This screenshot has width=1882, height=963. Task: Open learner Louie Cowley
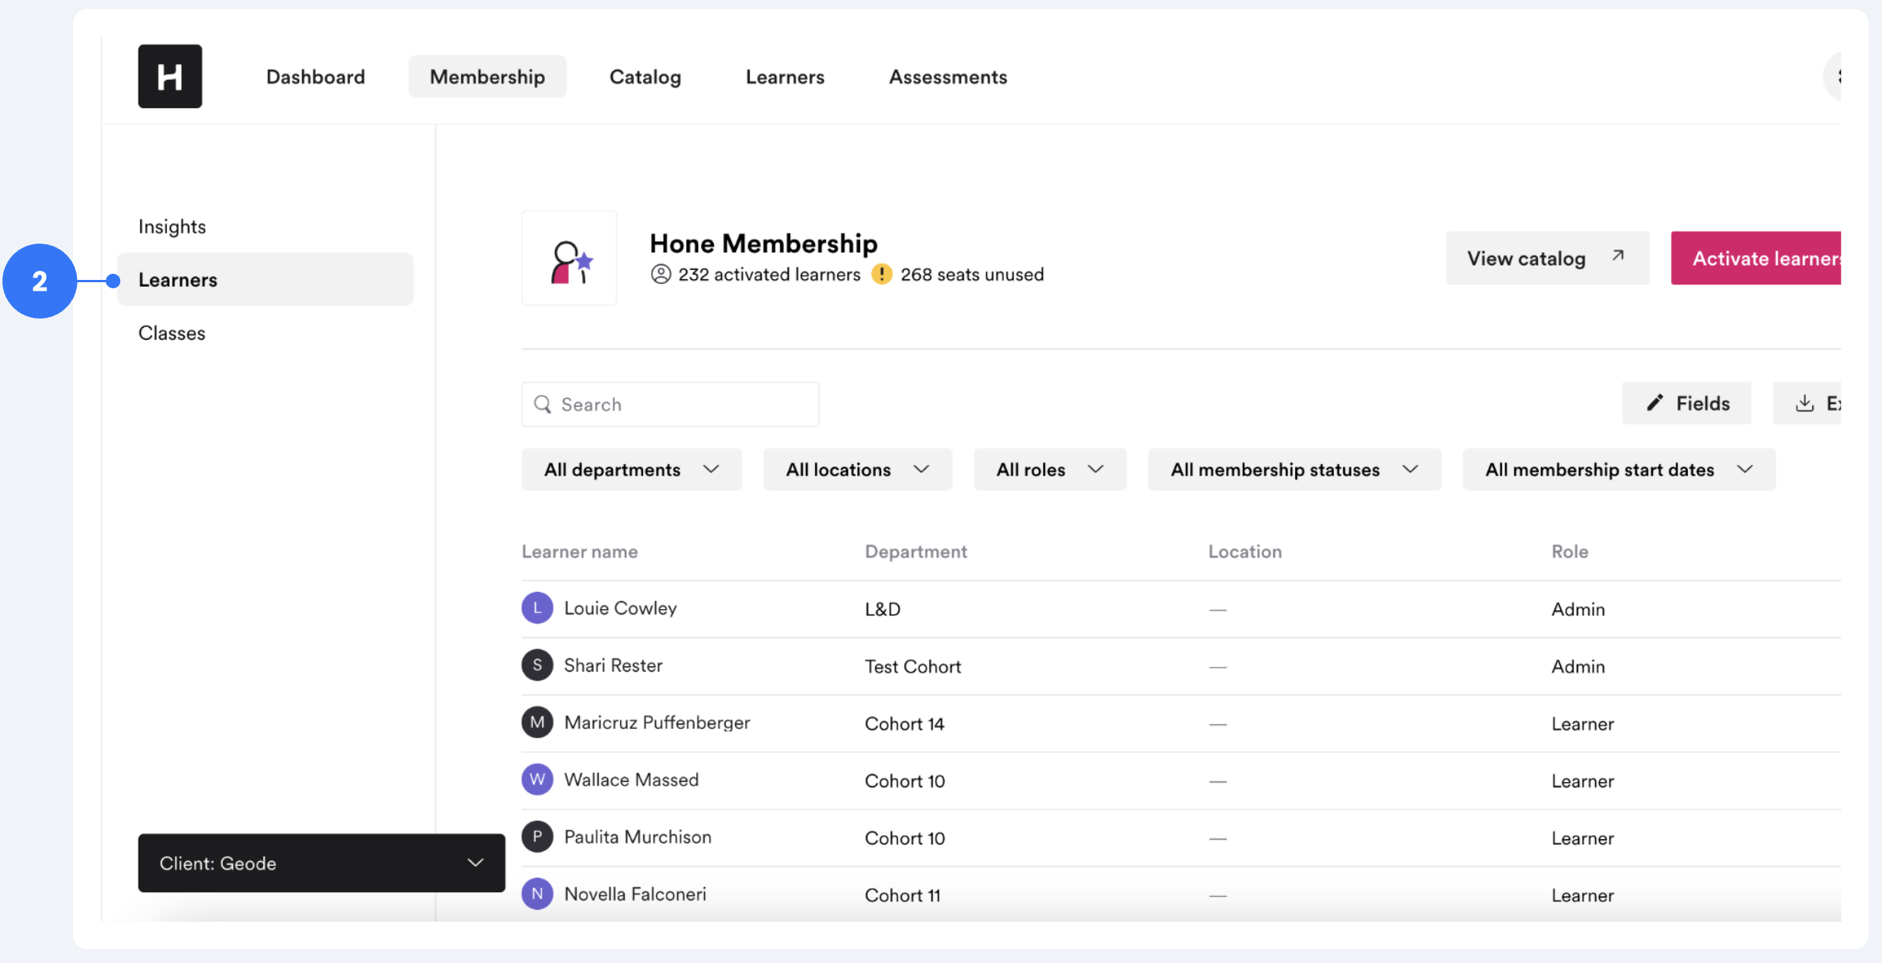click(620, 608)
